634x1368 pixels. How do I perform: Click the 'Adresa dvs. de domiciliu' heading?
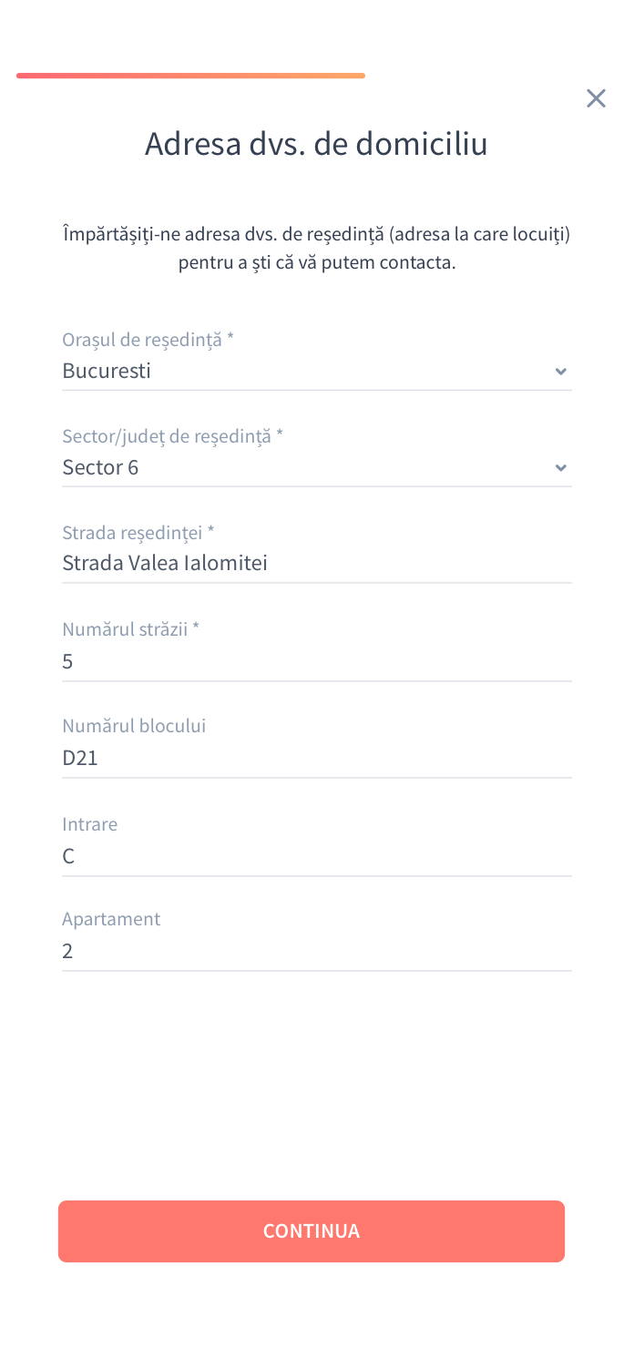(x=316, y=144)
